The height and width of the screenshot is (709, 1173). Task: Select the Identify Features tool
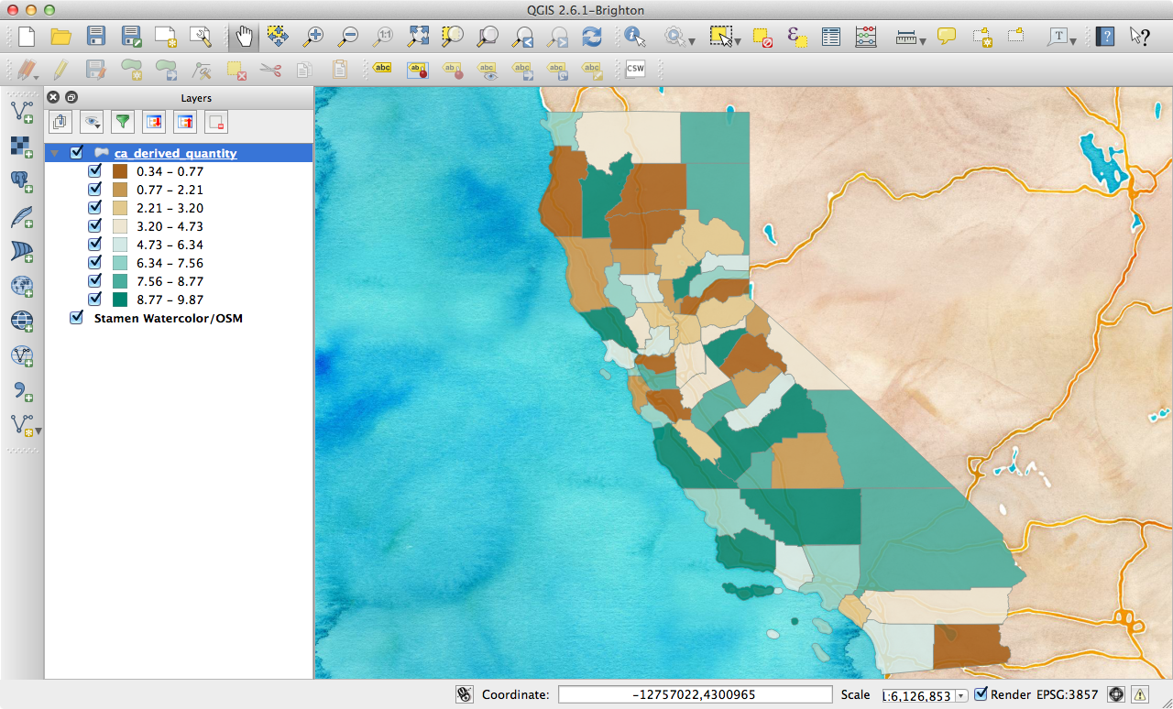(635, 37)
